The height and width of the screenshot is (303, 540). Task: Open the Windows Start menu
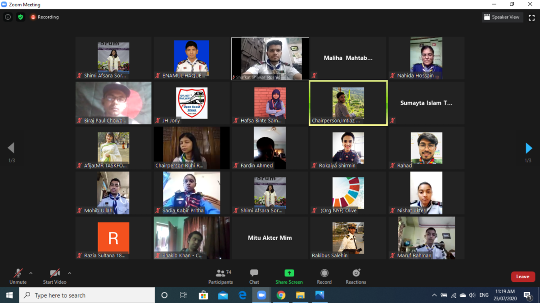point(9,295)
